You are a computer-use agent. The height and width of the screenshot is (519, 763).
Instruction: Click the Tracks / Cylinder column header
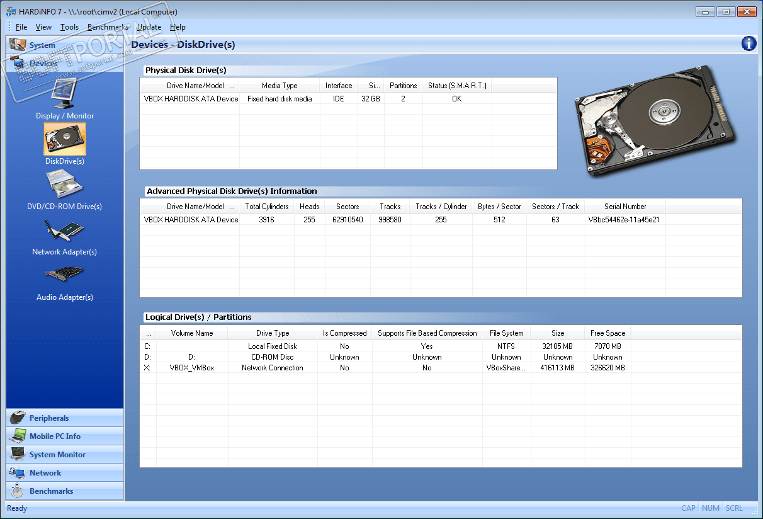pos(441,207)
